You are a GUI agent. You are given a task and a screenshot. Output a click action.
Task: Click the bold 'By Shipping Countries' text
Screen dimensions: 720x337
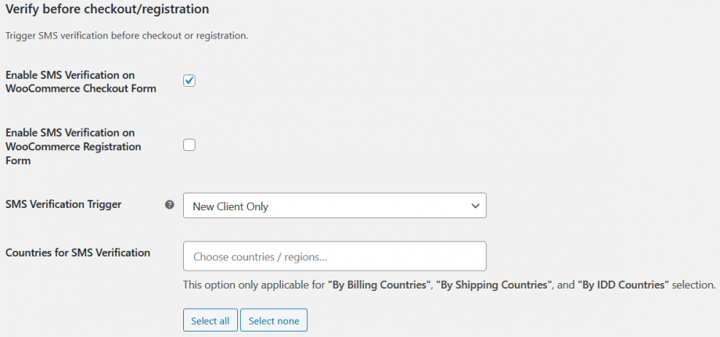tap(492, 285)
